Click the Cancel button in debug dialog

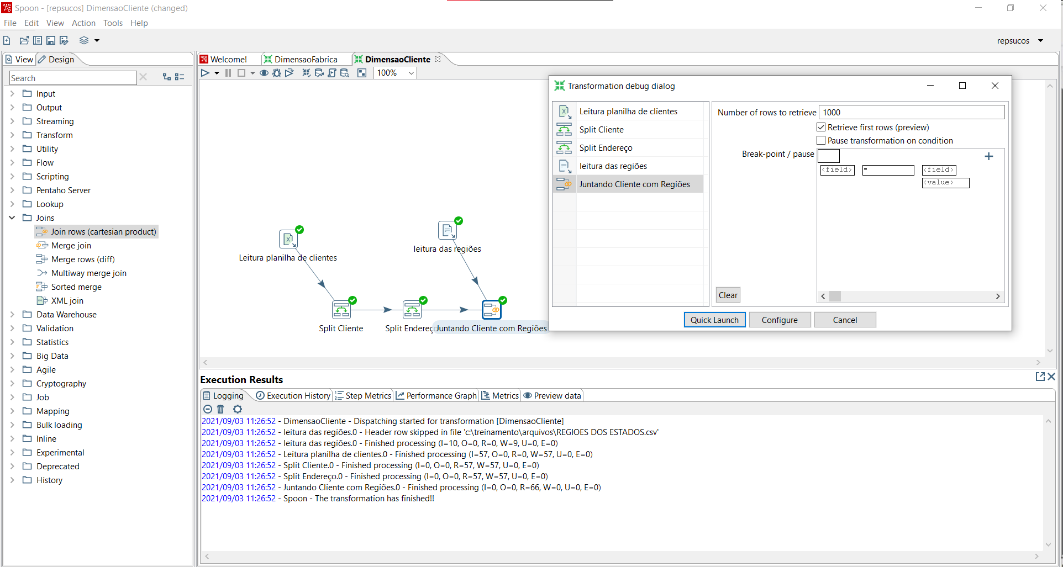[x=845, y=320]
